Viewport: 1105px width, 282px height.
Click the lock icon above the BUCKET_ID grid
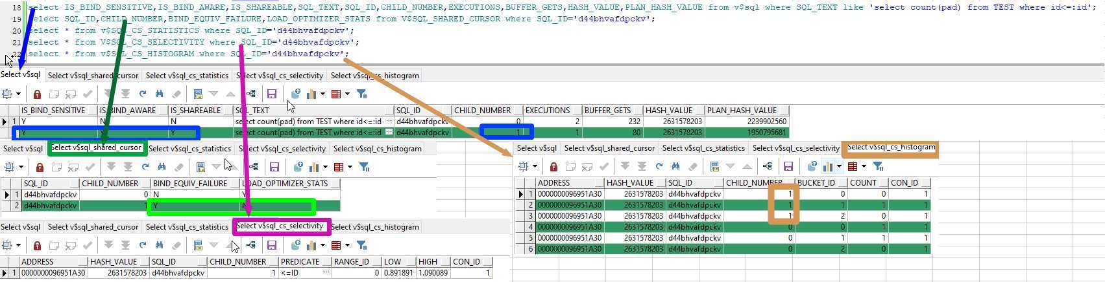click(553, 166)
